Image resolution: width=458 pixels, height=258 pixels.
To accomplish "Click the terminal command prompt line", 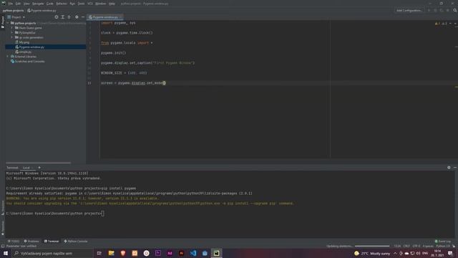I will tap(55, 214).
